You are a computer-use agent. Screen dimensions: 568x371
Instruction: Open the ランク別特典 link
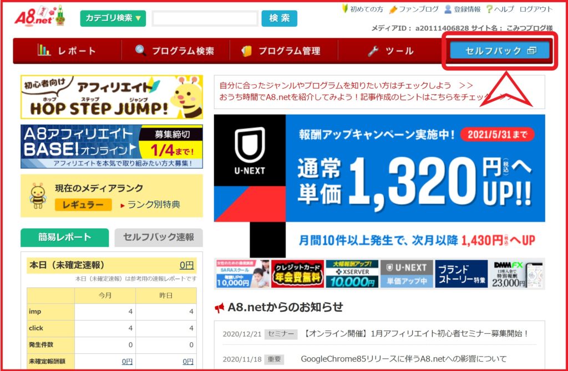[154, 205]
